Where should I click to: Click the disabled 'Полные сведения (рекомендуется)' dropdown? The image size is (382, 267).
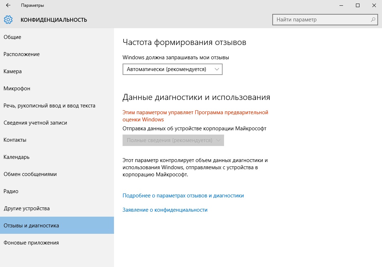[173, 140]
